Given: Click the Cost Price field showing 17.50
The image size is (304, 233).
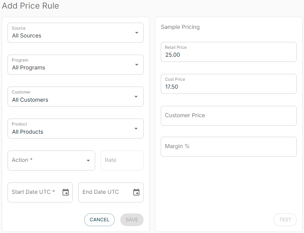Looking at the screenshot, I should coord(228,84).
